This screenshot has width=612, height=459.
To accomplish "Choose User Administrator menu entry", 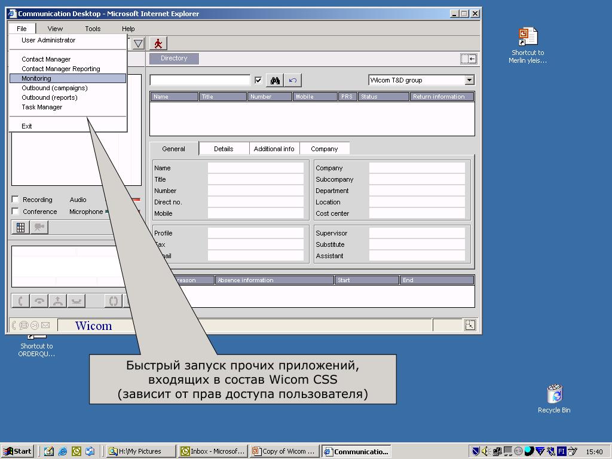I will pos(68,40).
